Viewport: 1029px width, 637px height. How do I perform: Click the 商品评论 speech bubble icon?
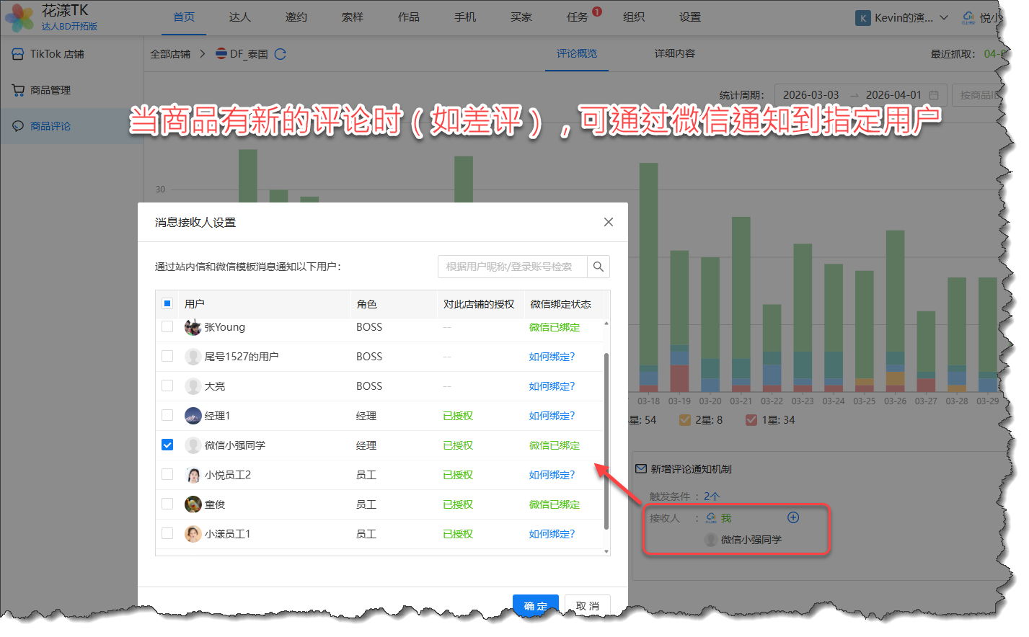tap(18, 126)
